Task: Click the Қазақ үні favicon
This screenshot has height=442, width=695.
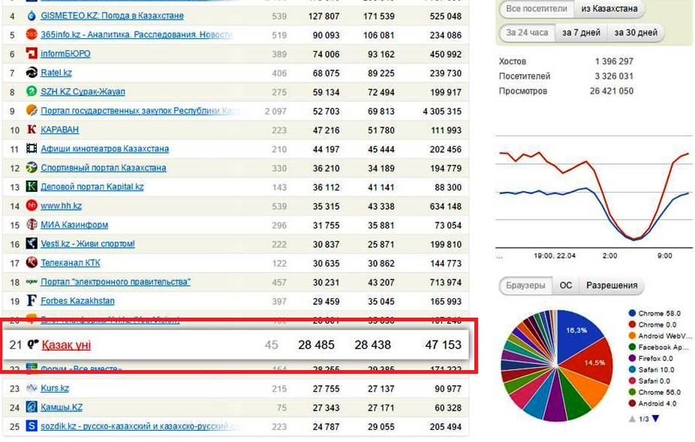Action: tap(33, 344)
